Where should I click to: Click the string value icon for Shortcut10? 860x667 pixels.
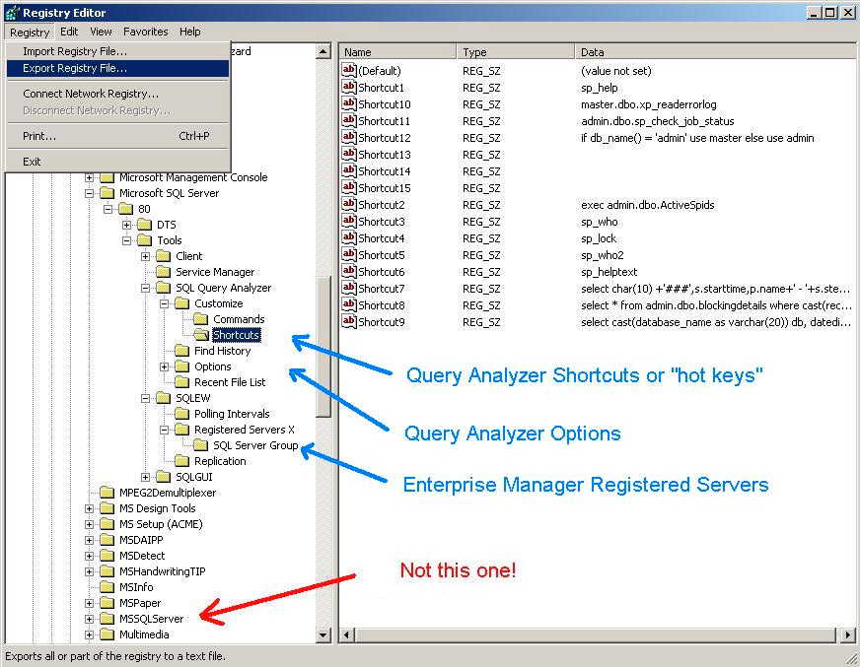[349, 103]
